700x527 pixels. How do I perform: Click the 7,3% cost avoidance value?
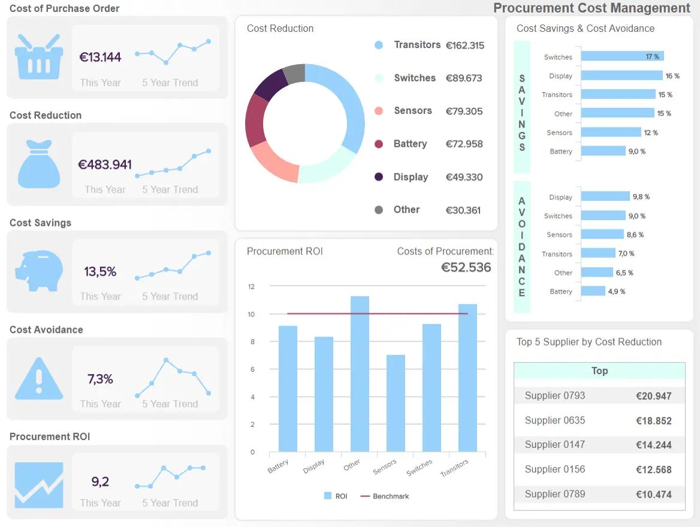tap(100, 379)
